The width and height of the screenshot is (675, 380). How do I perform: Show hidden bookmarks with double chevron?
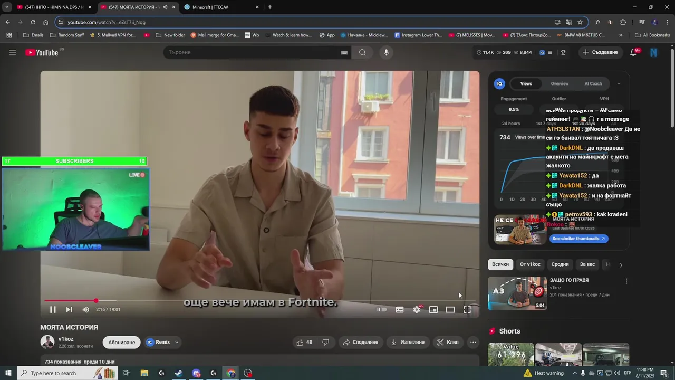pos(621,35)
